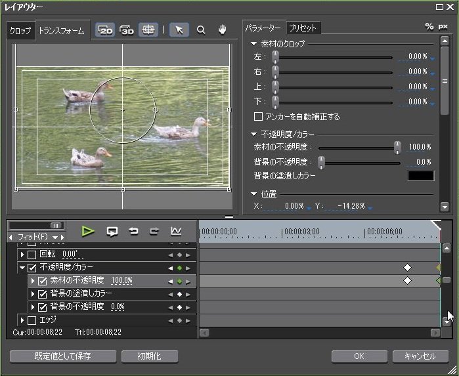
Task: Add keyframe diamond on エッジ row
Action: (180, 321)
